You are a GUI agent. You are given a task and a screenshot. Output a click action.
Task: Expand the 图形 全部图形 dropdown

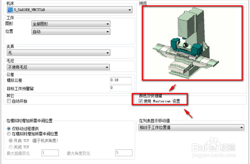tap(71, 24)
